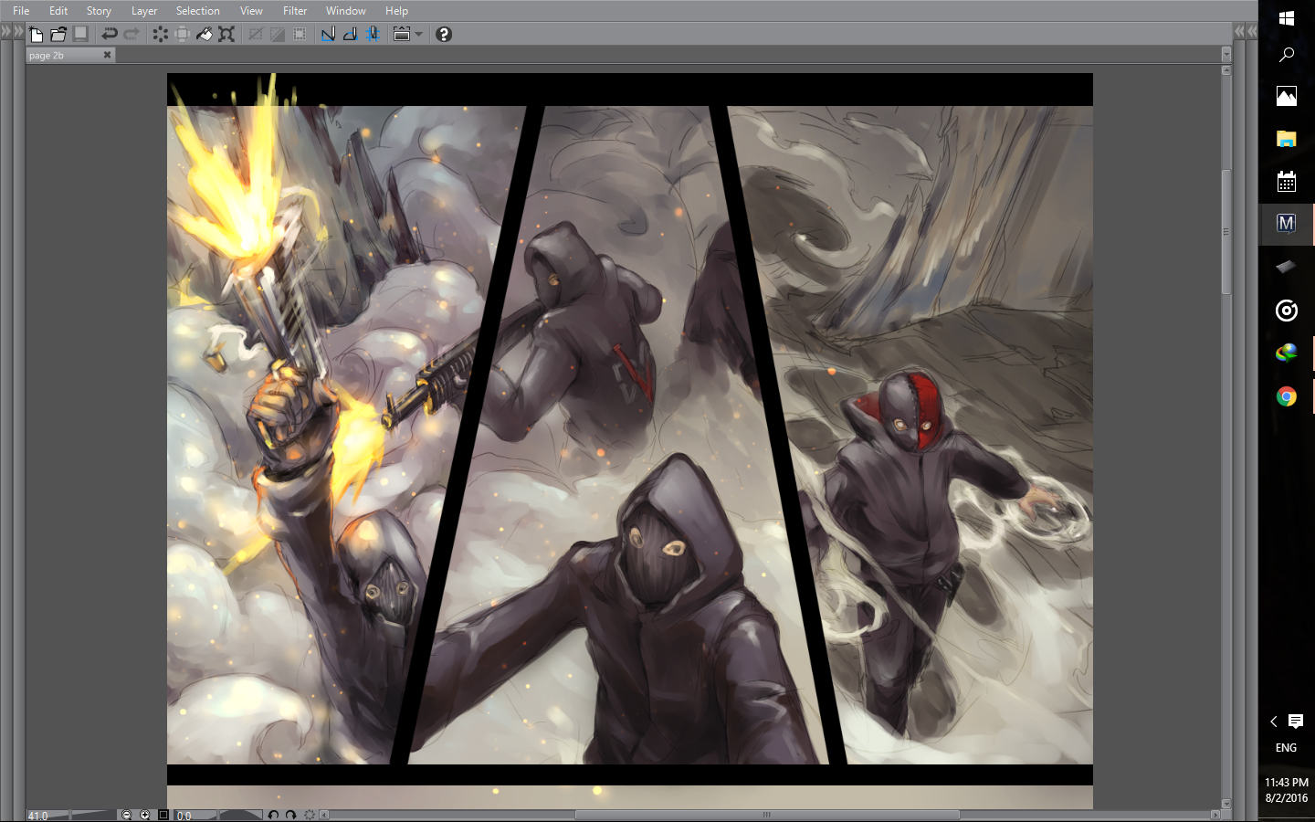Click the Fit to Screen square icon

coord(163,815)
